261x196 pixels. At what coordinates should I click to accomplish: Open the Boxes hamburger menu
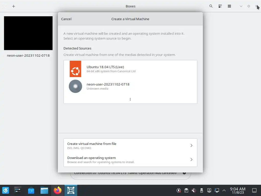[229, 6]
